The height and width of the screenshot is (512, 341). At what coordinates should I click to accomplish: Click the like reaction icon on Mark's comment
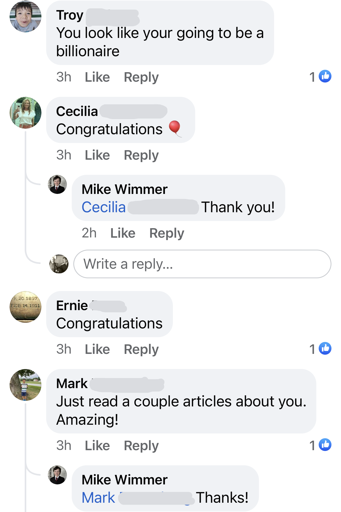325,445
